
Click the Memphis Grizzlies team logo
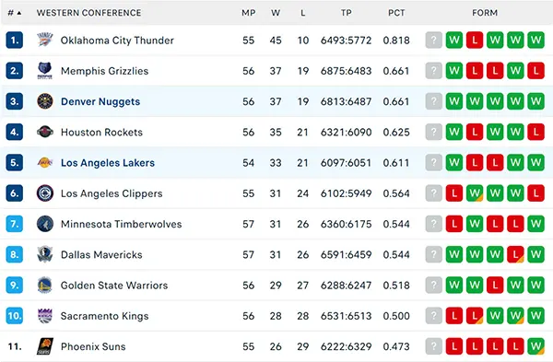(45, 71)
